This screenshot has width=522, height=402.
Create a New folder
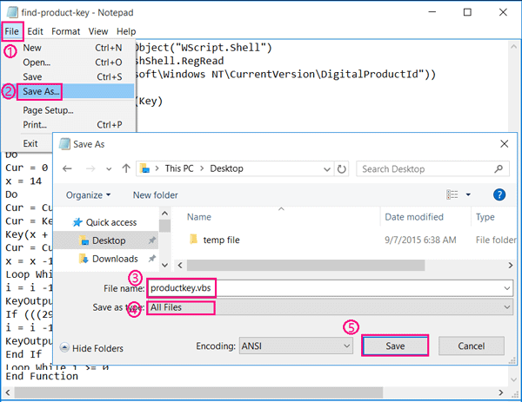click(155, 195)
